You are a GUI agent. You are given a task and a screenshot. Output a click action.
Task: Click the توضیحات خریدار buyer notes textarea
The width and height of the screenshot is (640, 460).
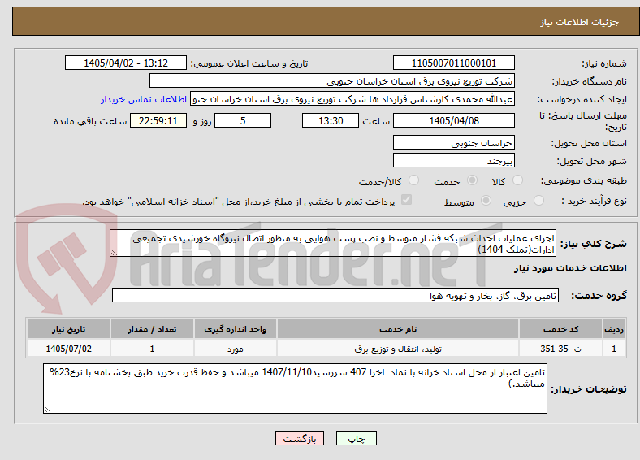click(x=295, y=388)
